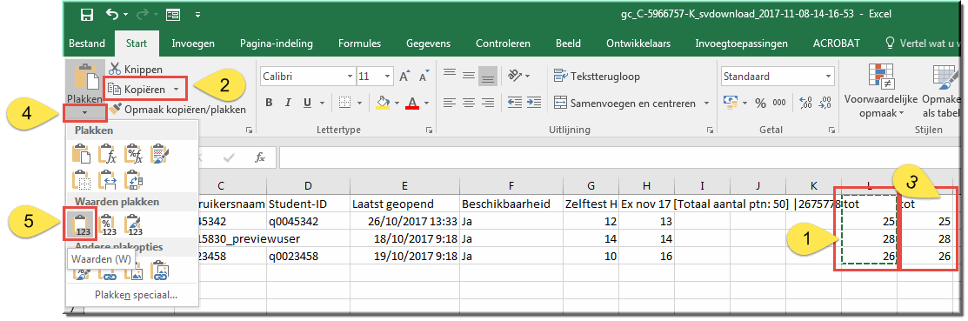968x321 pixels.
Task: Click the percent style icon
Action: click(760, 104)
